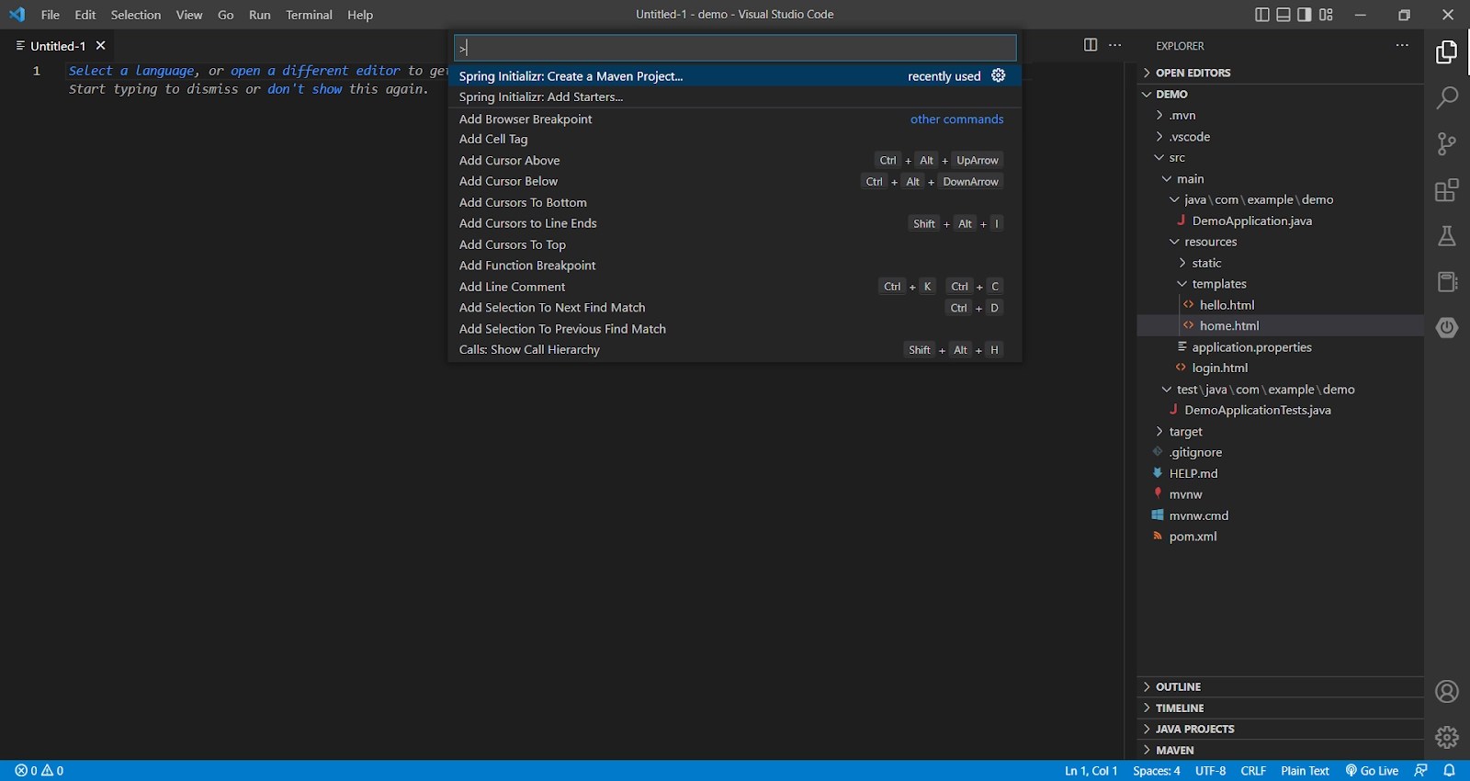Open the View menu

189,15
